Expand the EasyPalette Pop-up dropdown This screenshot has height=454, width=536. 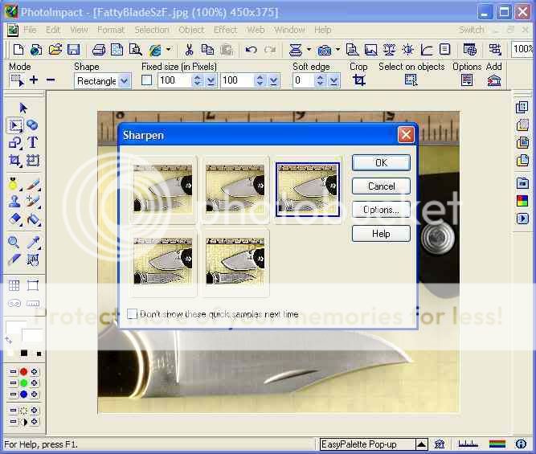tap(422, 444)
